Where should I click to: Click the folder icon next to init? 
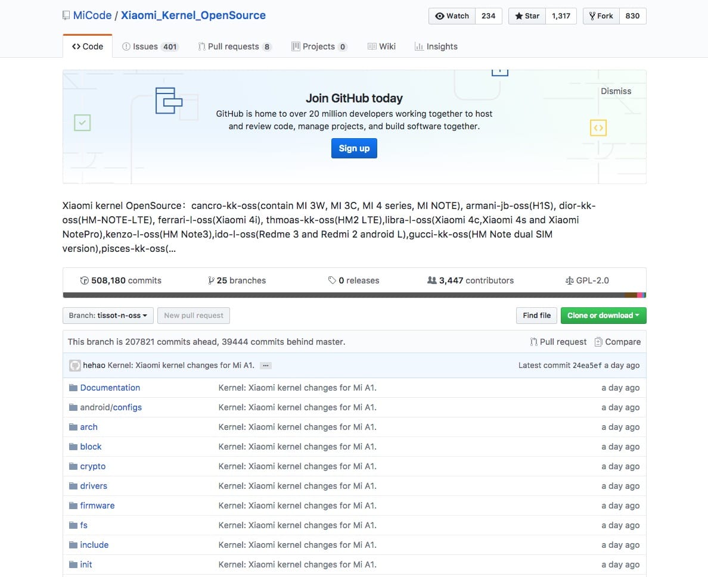[x=73, y=564]
